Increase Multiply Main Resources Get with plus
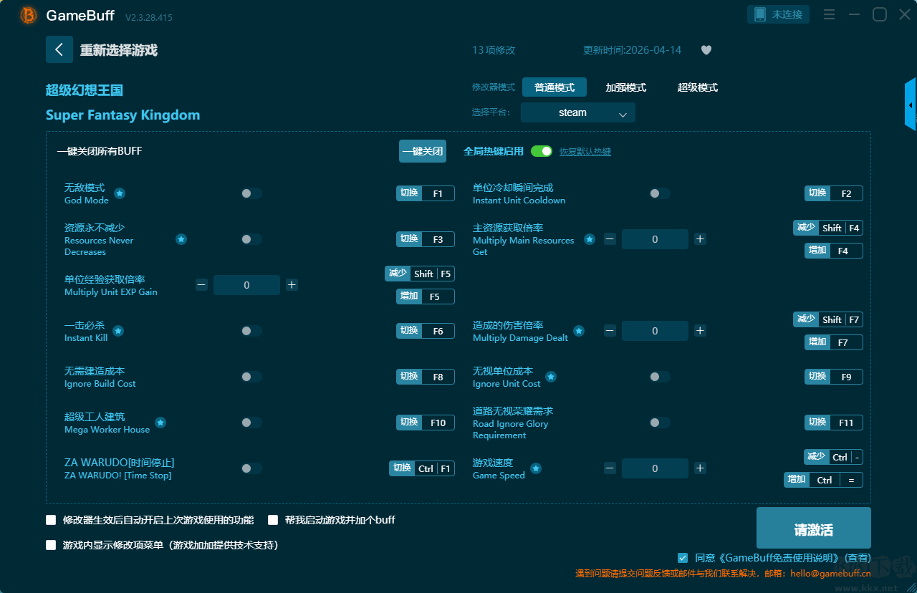 tap(700, 239)
